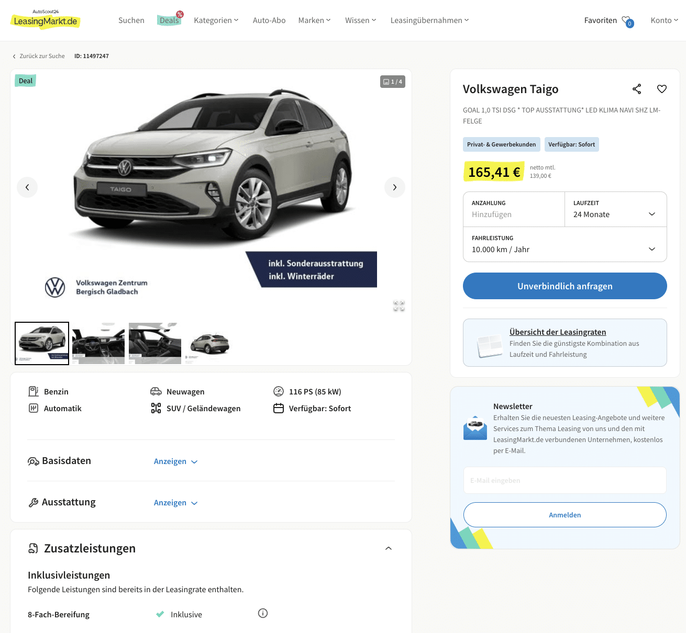This screenshot has height=633, width=686.
Task: Click the favorites heart icon in header
Action: point(627,21)
